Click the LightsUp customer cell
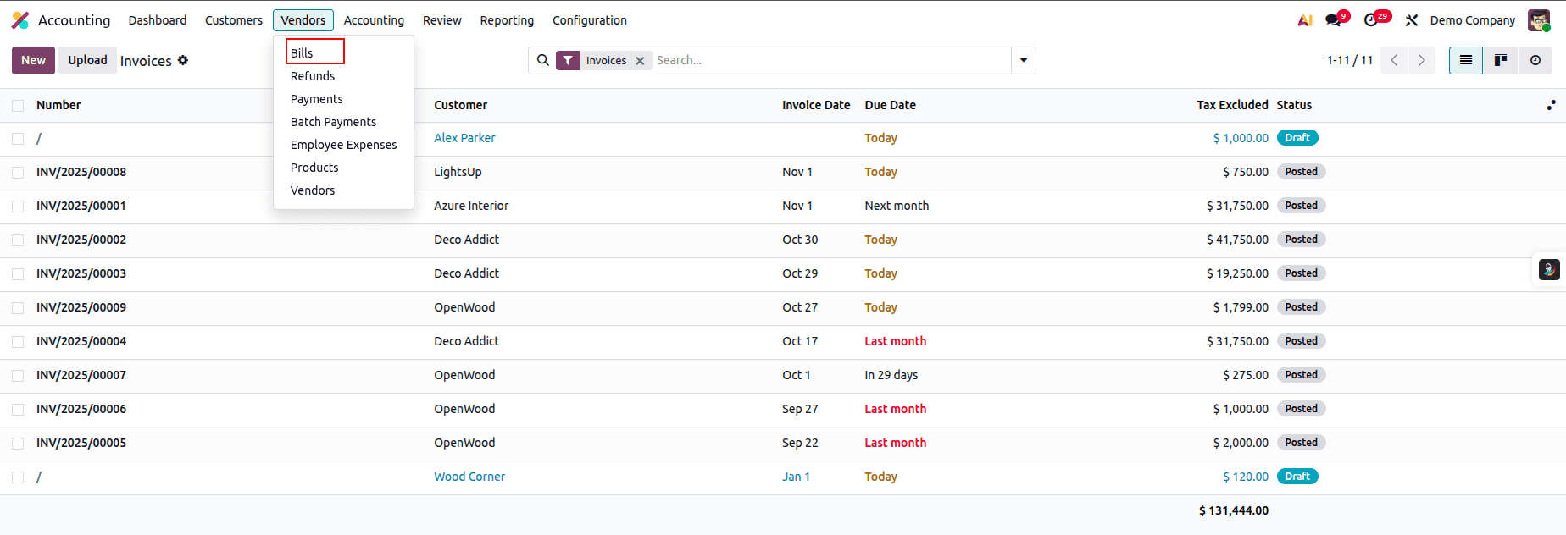Viewport: 1566px width, 535px height. pyautogui.click(x=458, y=172)
